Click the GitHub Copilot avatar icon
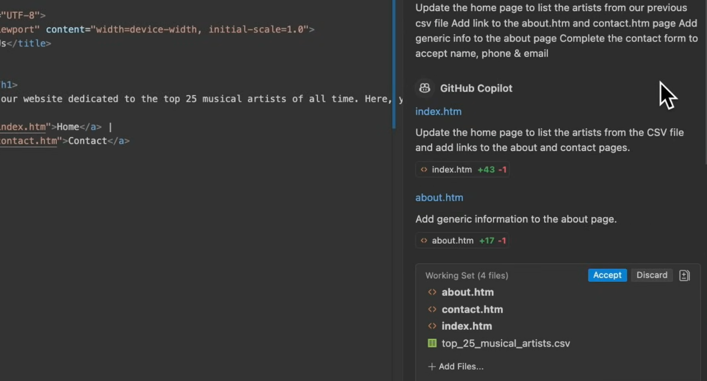This screenshot has height=381, width=707. (425, 88)
